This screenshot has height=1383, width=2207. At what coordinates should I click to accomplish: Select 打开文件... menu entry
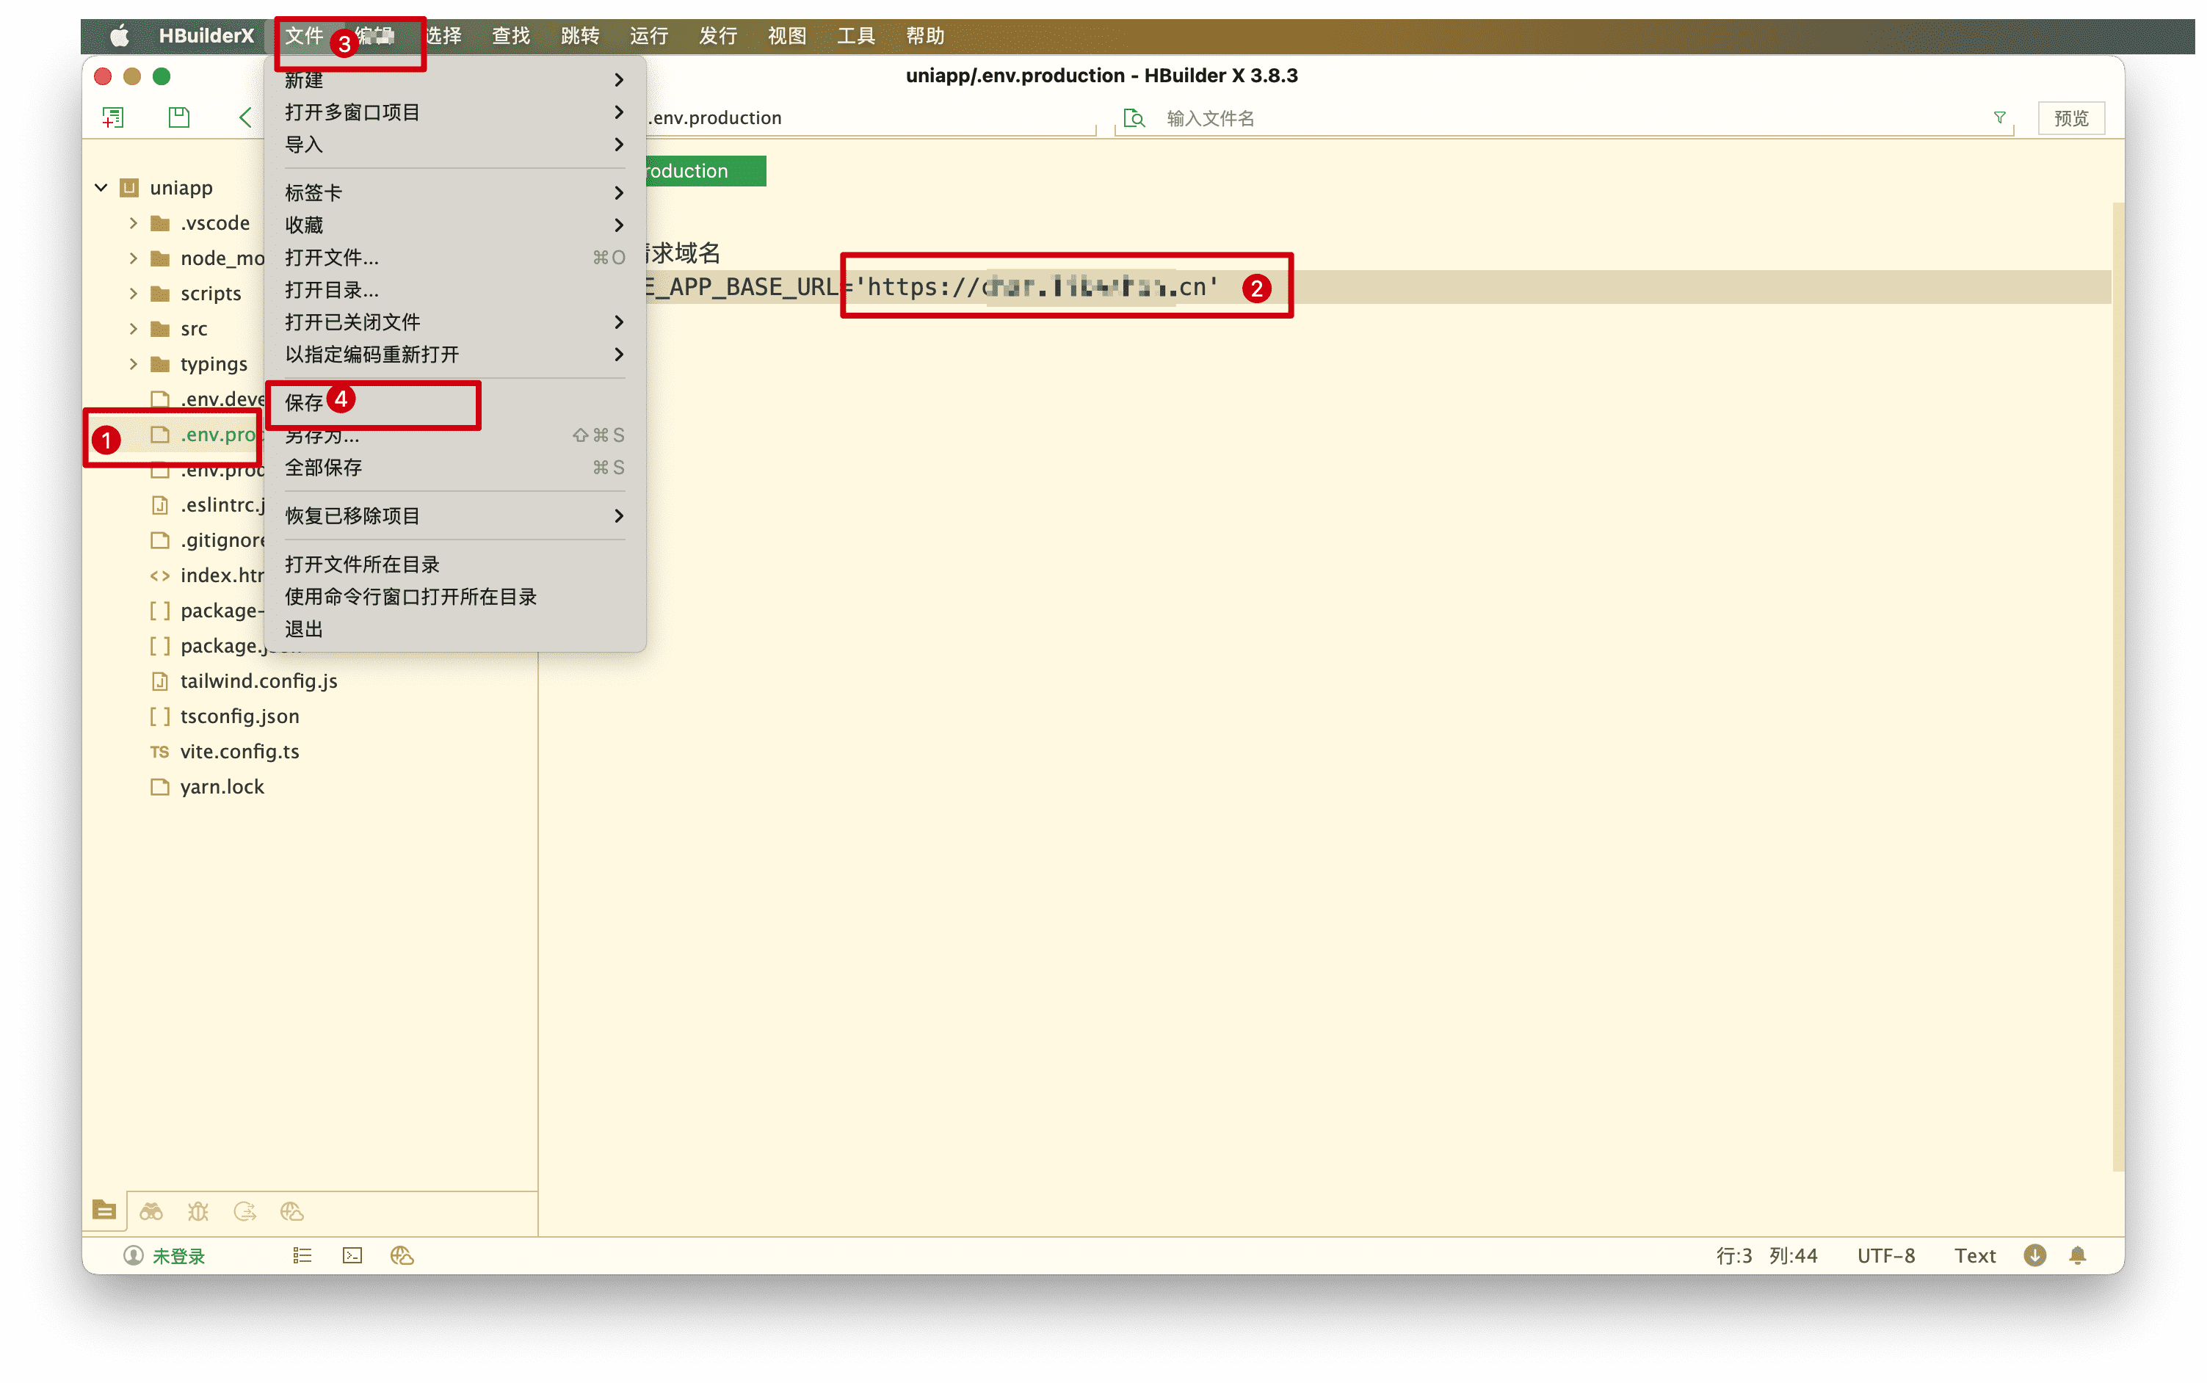[x=454, y=258]
